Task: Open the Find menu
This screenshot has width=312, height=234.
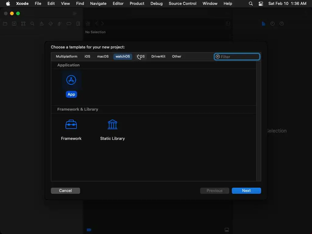Action: click(80, 4)
